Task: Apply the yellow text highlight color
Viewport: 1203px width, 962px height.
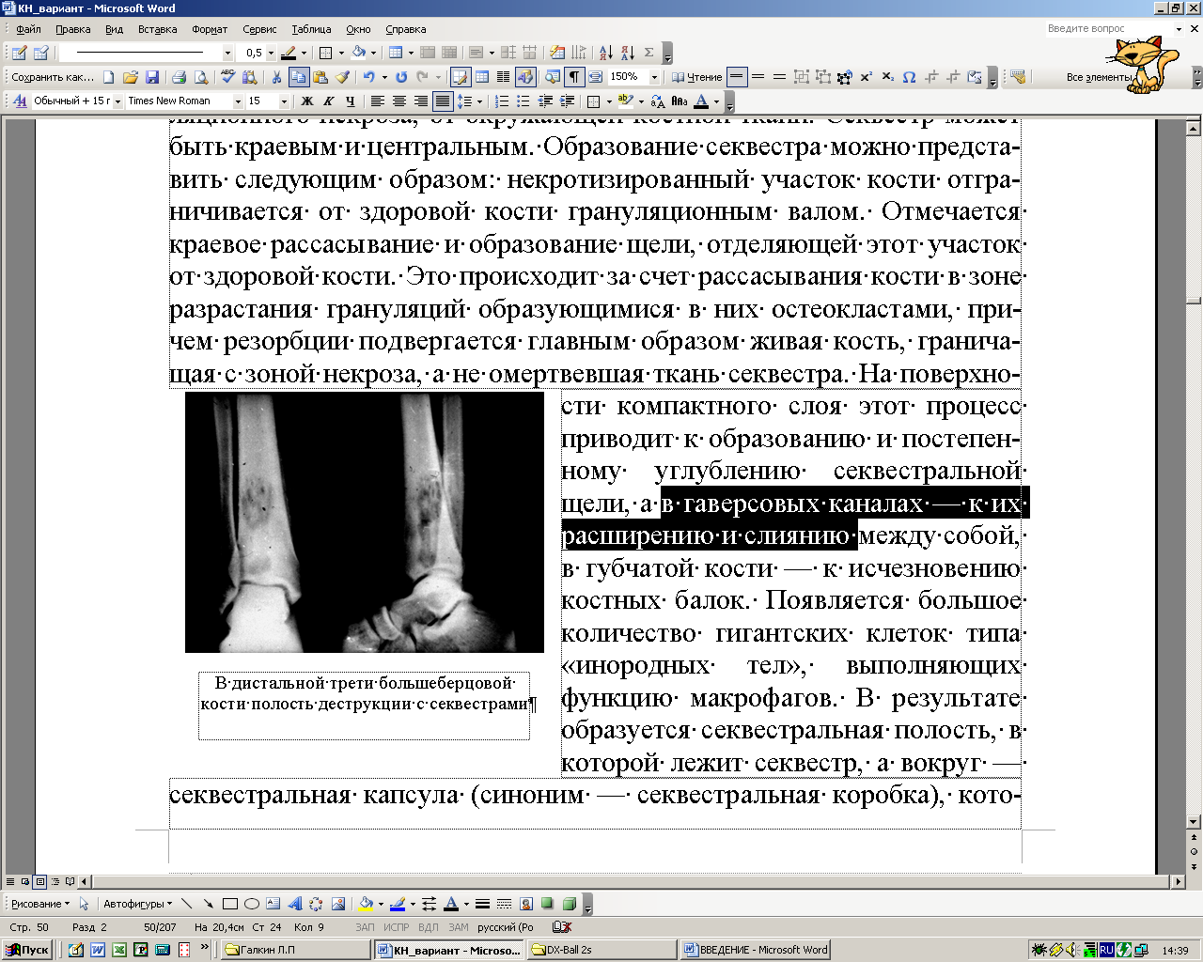Action: 626,101
